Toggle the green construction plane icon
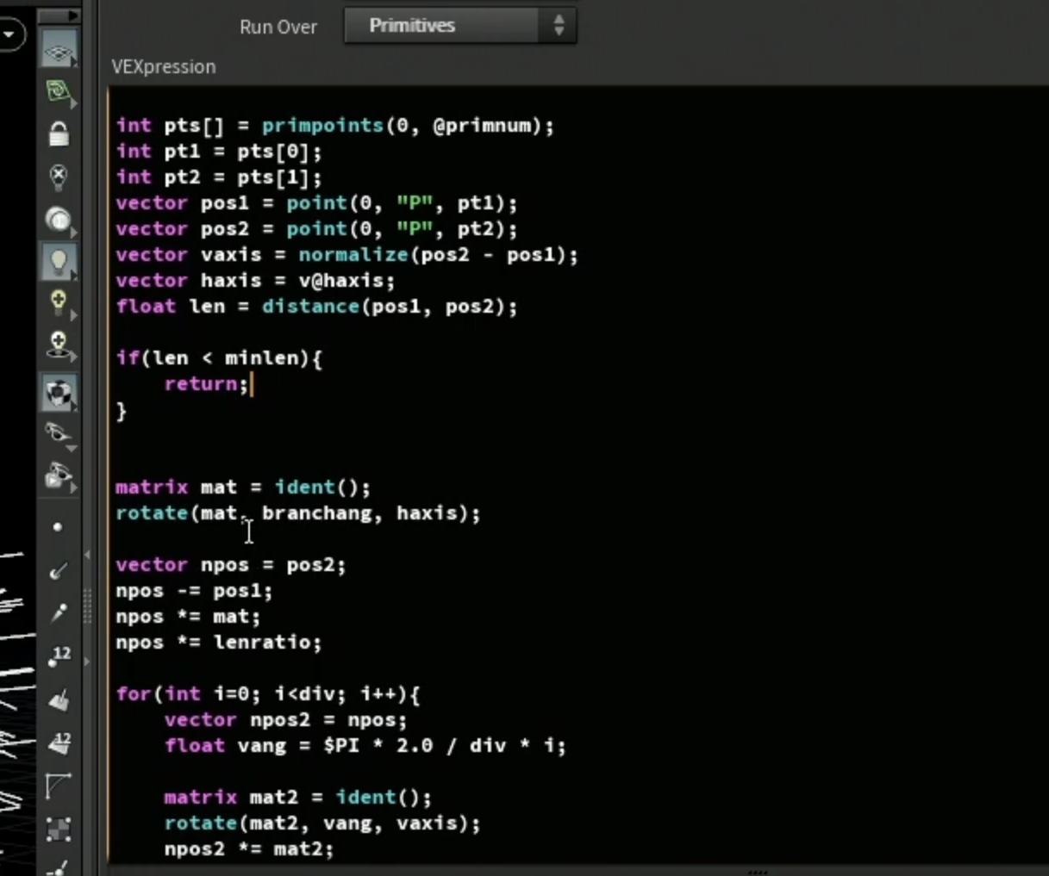 tap(59, 91)
